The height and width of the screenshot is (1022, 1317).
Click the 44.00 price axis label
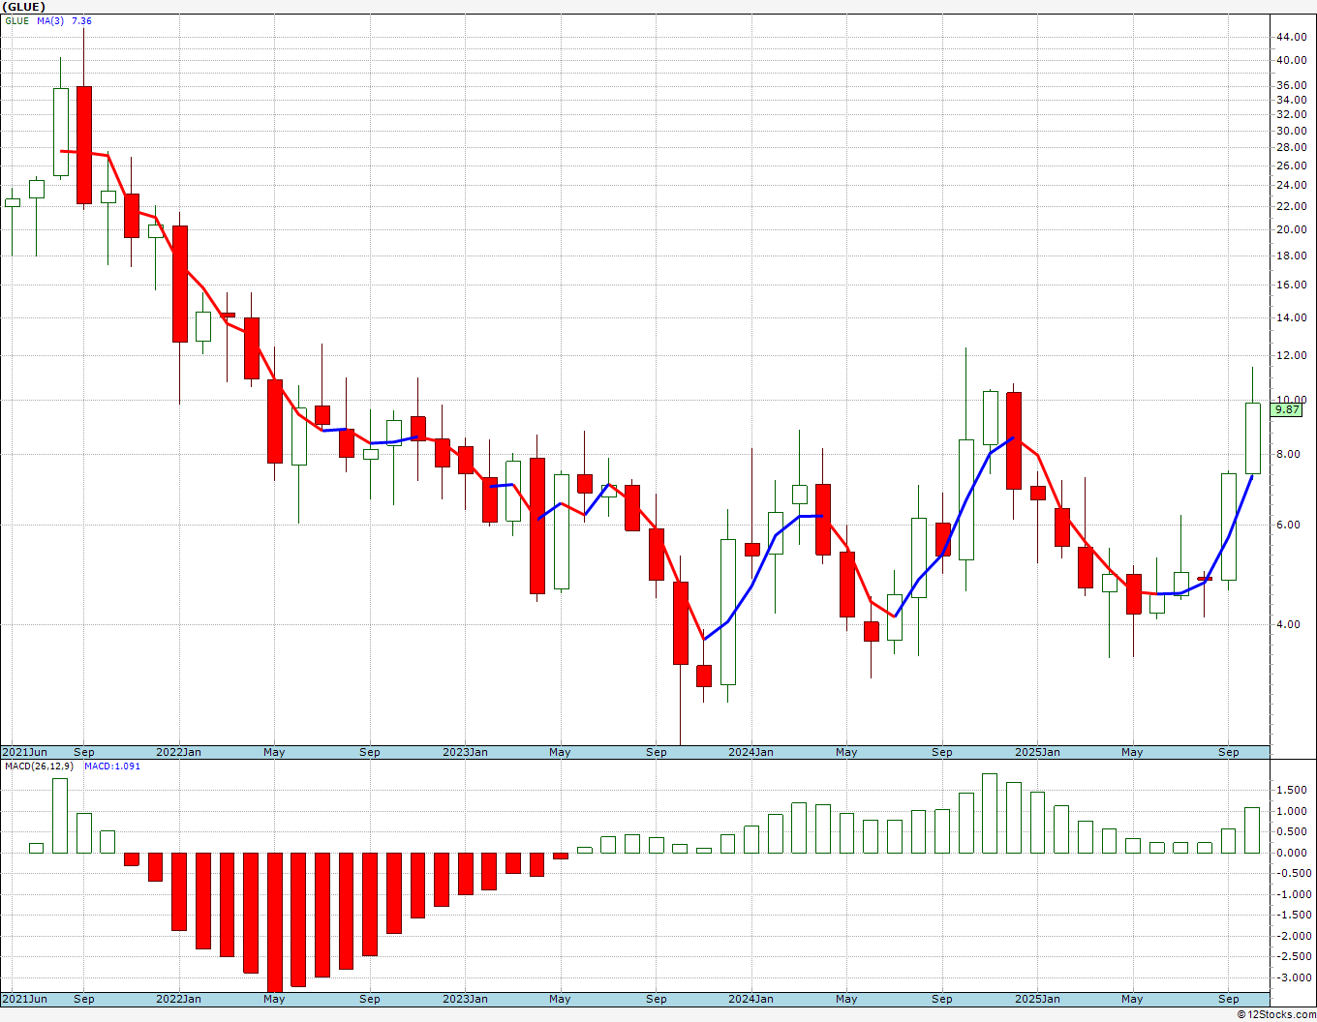[1291, 37]
